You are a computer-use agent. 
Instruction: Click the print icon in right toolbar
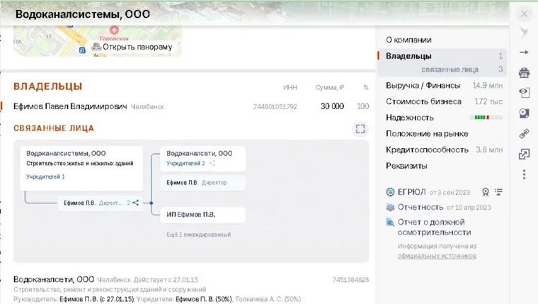click(x=524, y=72)
